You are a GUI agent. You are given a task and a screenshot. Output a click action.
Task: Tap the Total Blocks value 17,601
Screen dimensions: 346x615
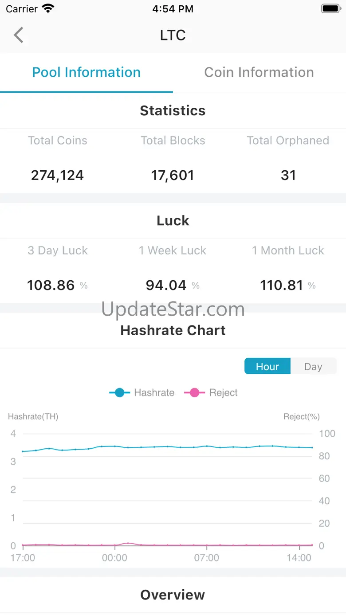pyautogui.click(x=173, y=175)
